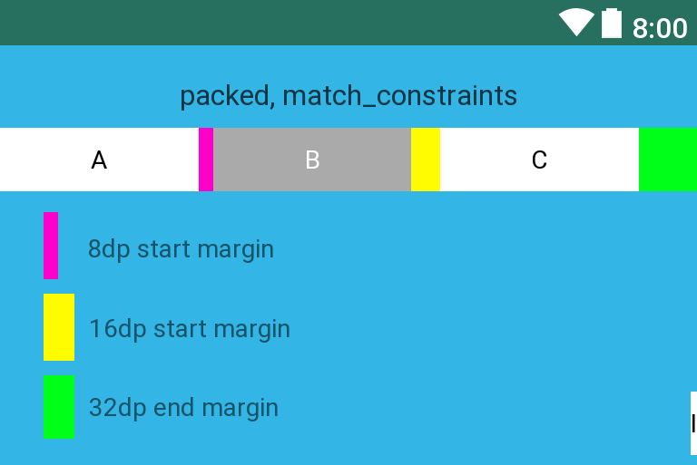Tap the 8:00 clock display
Image resolution: width=697 pixels, height=465 pixels.
pyautogui.click(x=660, y=28)
